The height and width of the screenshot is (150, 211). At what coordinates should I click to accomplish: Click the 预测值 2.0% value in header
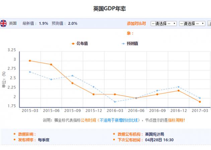[73, 23]
